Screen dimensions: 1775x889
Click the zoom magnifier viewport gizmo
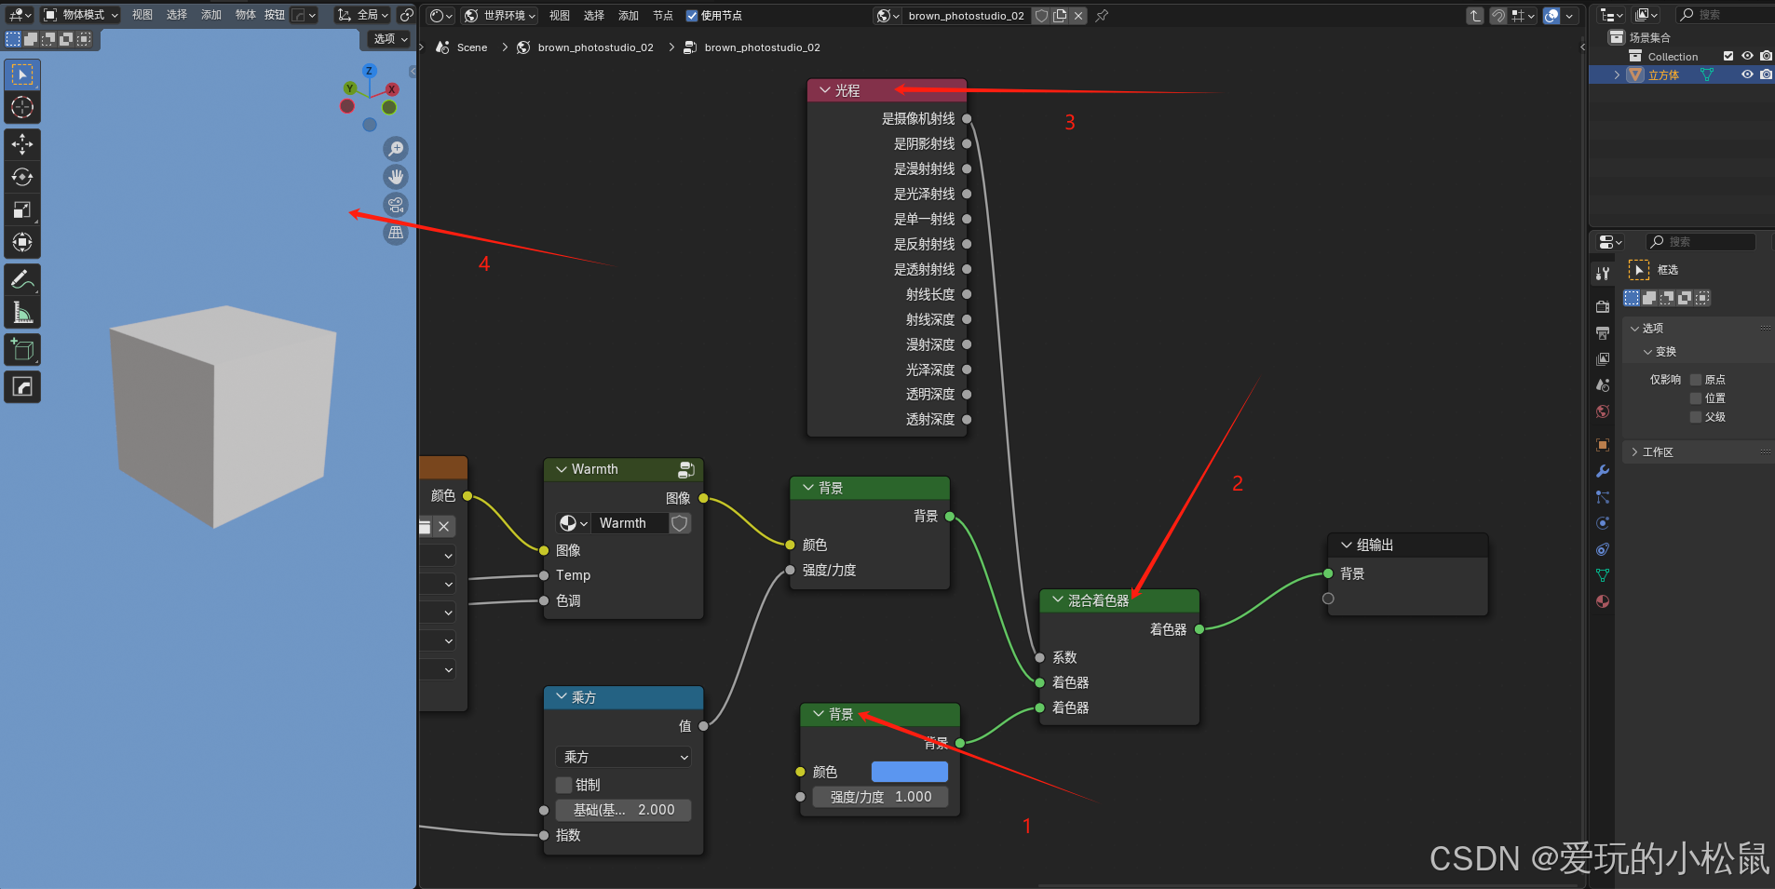[396, 149]
